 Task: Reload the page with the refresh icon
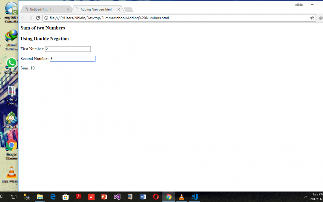click(38, 18)
